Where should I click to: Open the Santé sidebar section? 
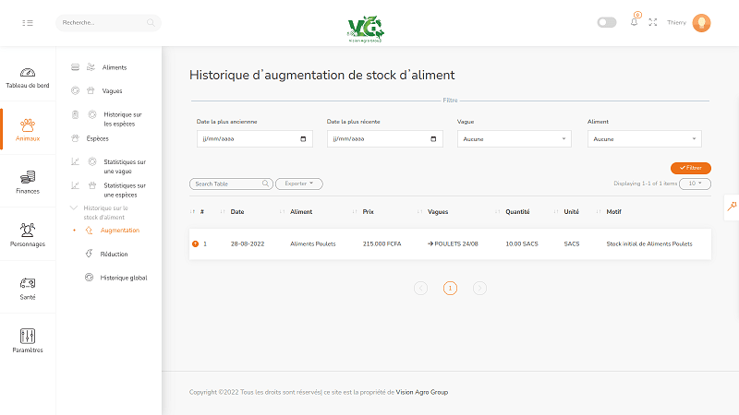click(28, 288)
